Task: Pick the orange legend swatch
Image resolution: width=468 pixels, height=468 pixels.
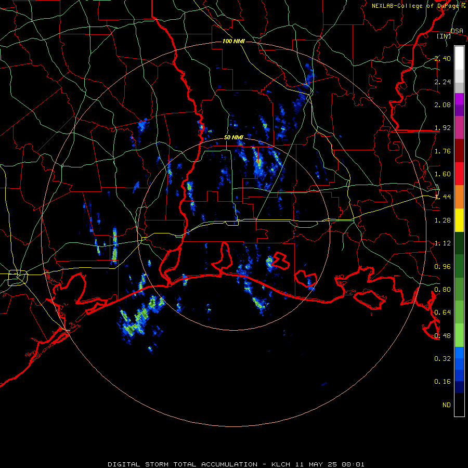Action: tap(459, 197)
